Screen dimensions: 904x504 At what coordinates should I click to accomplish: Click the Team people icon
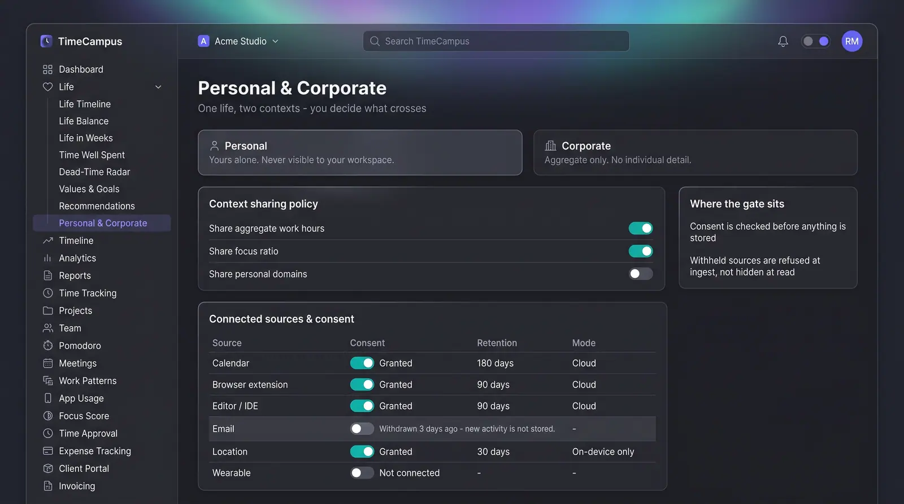(x=47, y=328)
